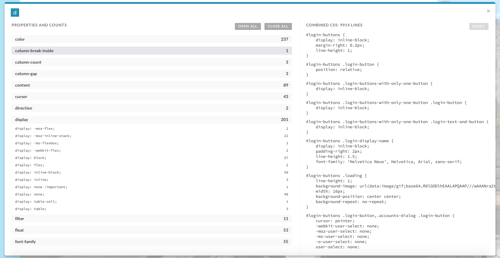Click '#login-buttons .login-display-name {' selector
Viewport: 500px width, 258px height.
pos(350,141)
